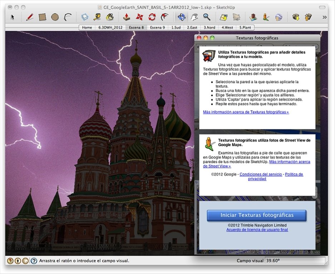This screenshot has width=335, height=274.
Task: Click the document icon in title bar
Action: tap(99, 7)
